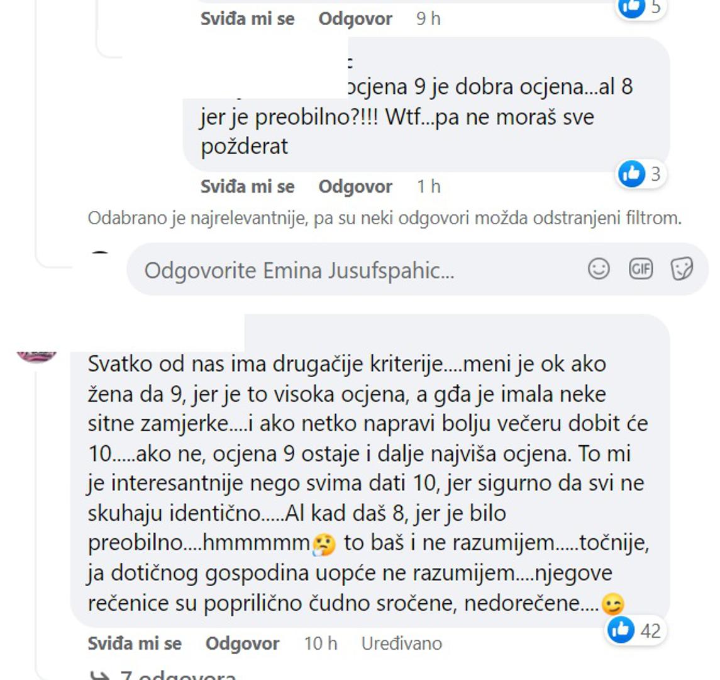
Task: Like the comment posted 10 h ago
Action: (135, 643)
